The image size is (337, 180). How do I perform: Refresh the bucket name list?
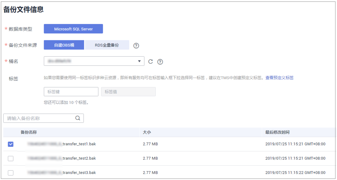151,61
